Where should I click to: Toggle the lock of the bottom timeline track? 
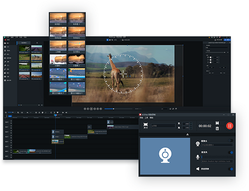(x=11, y=157)
